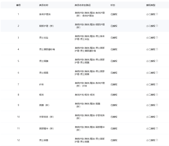The image size is (169, 146).
Task: Click help icon beside 小二授权 in row 7
Action: pos(157,84)
